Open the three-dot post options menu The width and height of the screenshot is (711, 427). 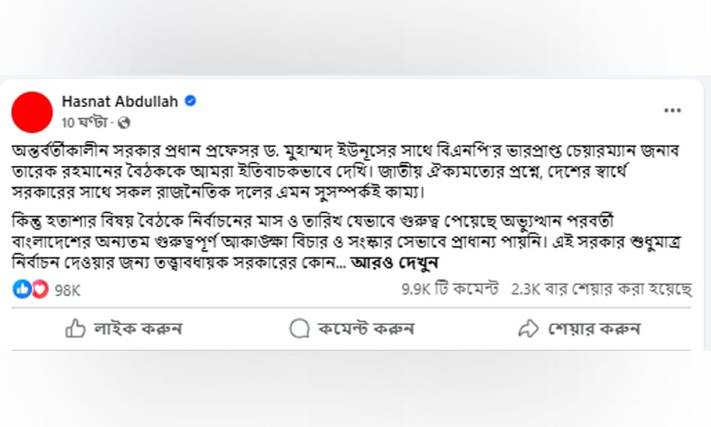click(x=672, y=110)
